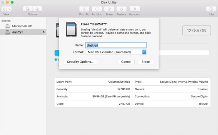
Task: Open Security Options dialog
Action: pos(80,62)
